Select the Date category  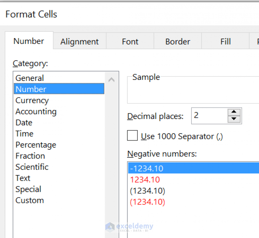(24, 123)
